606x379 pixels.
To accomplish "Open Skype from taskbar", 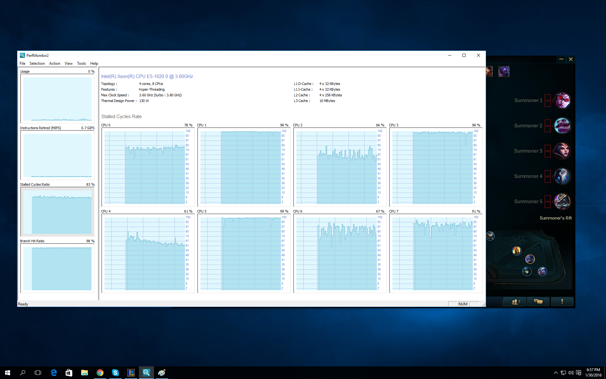I will pos(115,373).
